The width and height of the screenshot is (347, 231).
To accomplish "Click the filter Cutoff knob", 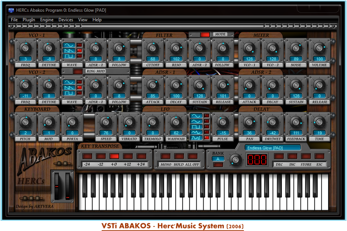I will click(x=153, y=48).
